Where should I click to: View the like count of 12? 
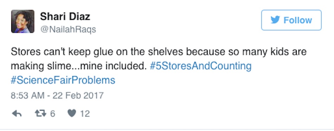tap(85, 114)
